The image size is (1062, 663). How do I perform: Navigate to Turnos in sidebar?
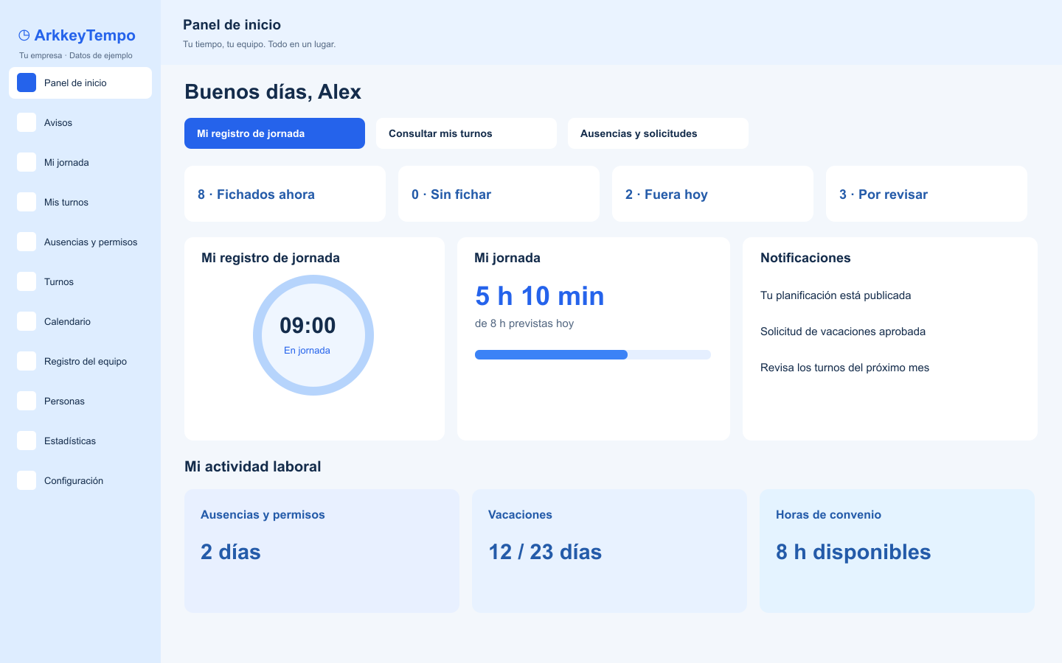[x=80, y=281]
